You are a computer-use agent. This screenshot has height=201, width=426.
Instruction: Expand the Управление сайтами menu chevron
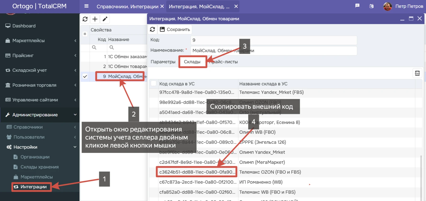coord(75,100)
